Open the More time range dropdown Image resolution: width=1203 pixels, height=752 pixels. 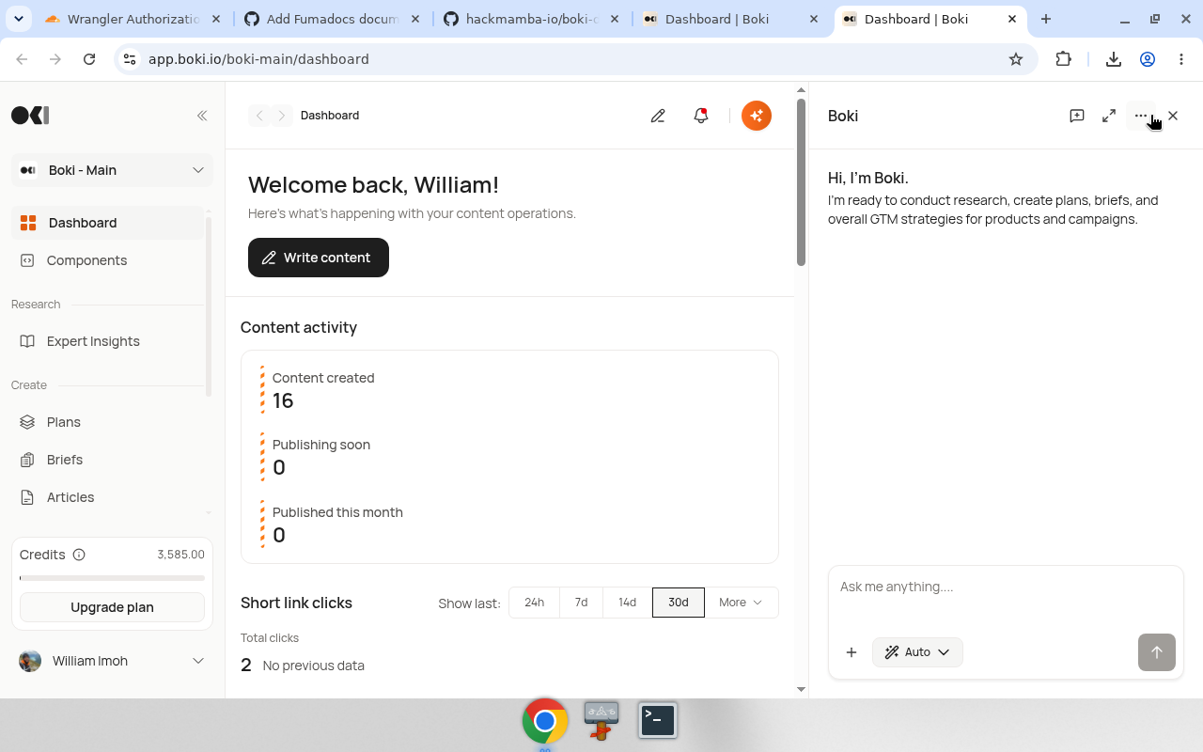[x=742, y=603]
